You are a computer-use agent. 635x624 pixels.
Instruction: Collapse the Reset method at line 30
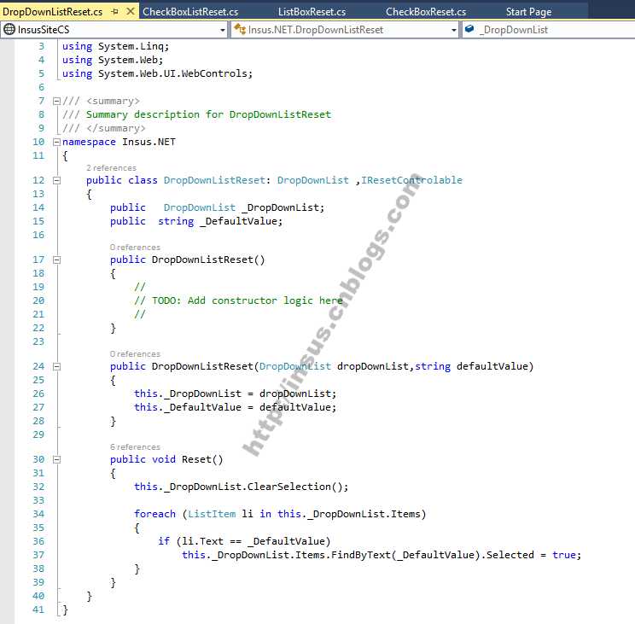tap(56, 459)
